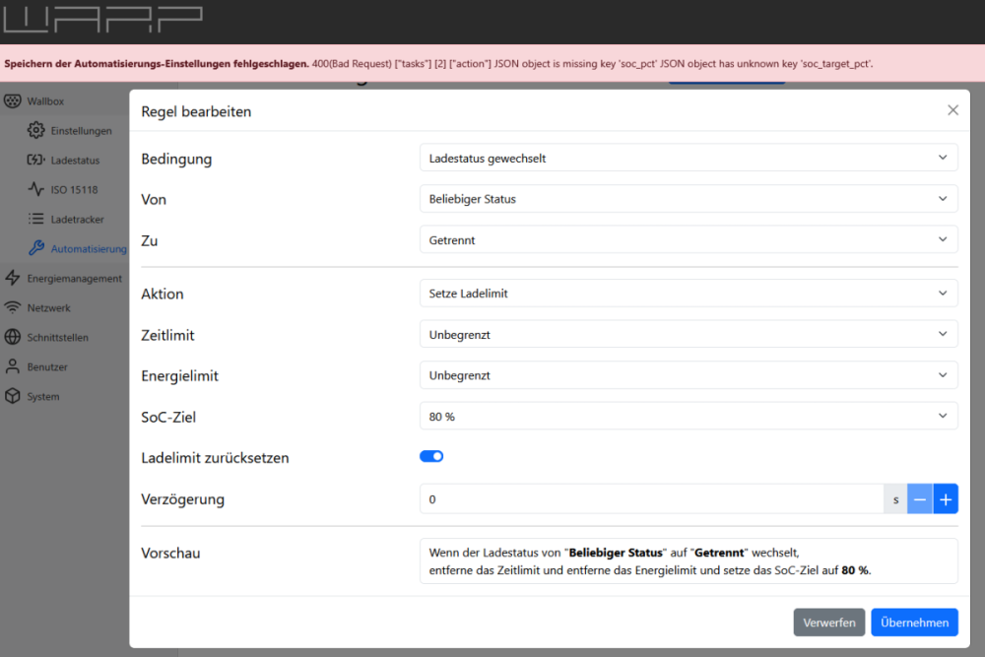The image size is (985, 657).
Task: Go to the Ladestatus menu entry
Action: pyautogui.click(x=75, y=161)
